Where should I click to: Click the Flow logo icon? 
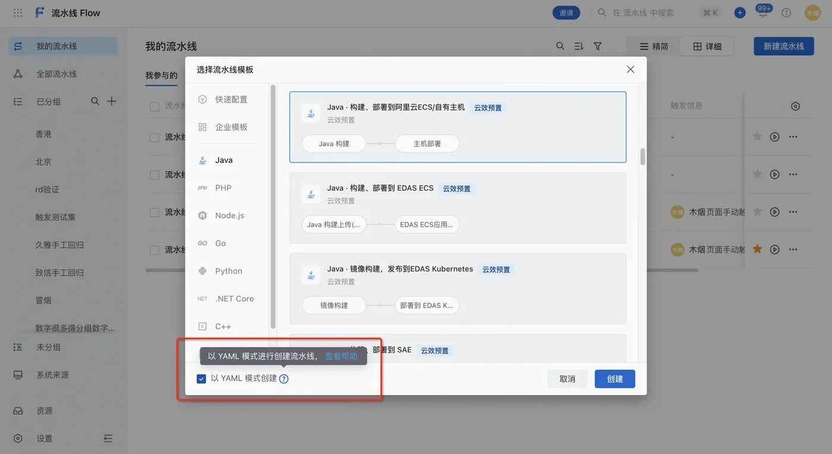coord(40,12)
